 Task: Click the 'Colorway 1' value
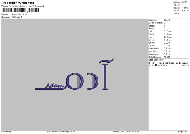click(x=17, y=17)
